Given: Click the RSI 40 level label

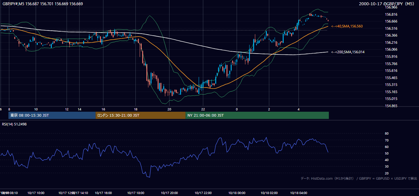Looking at the screenshot, I should 387,160.
